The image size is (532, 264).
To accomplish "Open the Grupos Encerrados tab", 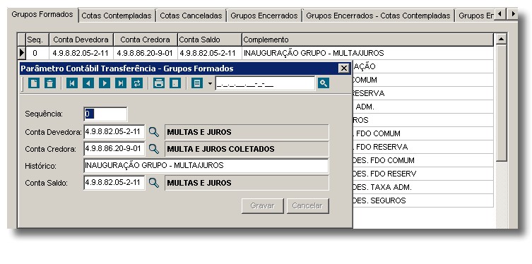I will click(264, 16).
